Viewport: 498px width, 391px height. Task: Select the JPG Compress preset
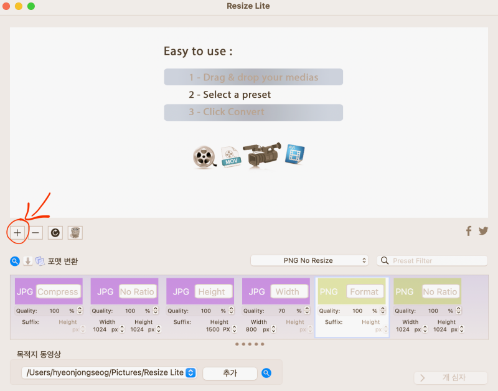pyautogui.click(x=49, y=291)
